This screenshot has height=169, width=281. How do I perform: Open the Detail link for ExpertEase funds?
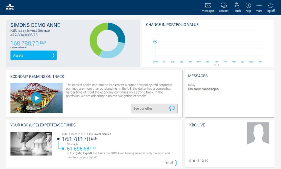click(171, 163)
